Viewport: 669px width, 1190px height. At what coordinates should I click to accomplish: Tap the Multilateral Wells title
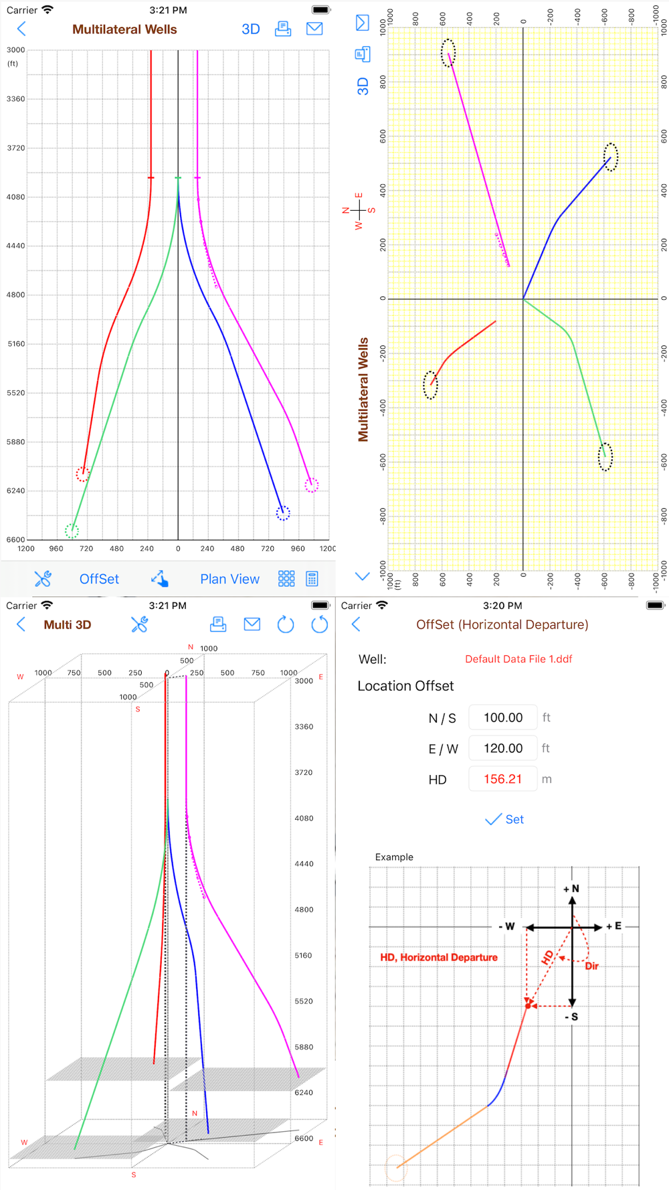[x=124, y=29]
